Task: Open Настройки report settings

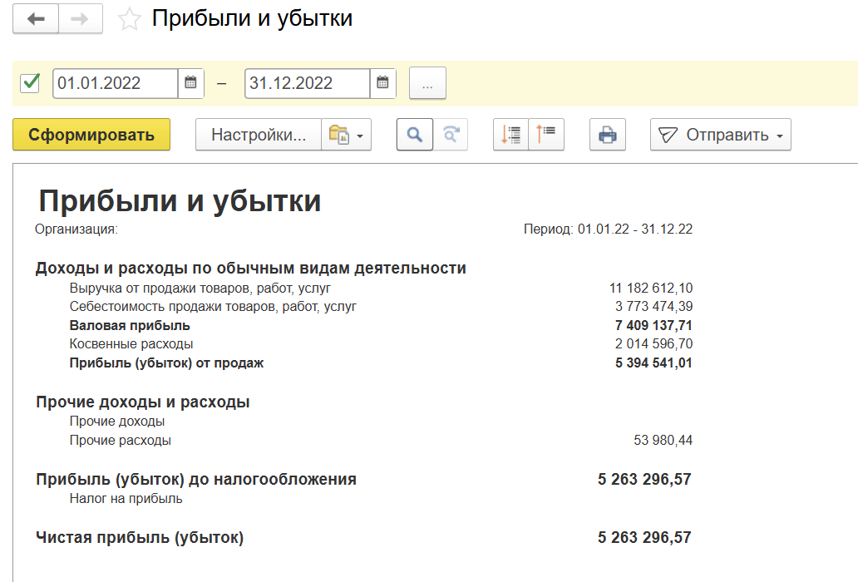Action: [x=259, y=135]
